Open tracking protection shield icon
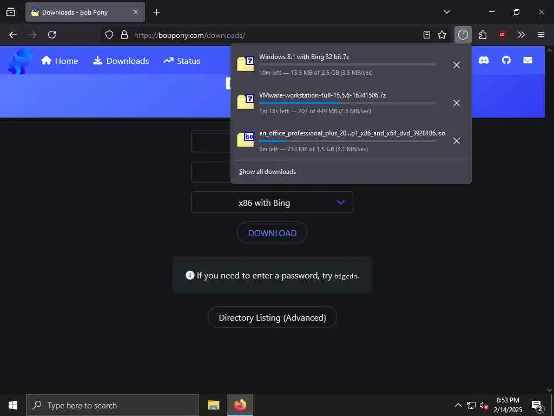Image resolution: width=554 pixels, height=416 pixels. click(x=109, y=35)
